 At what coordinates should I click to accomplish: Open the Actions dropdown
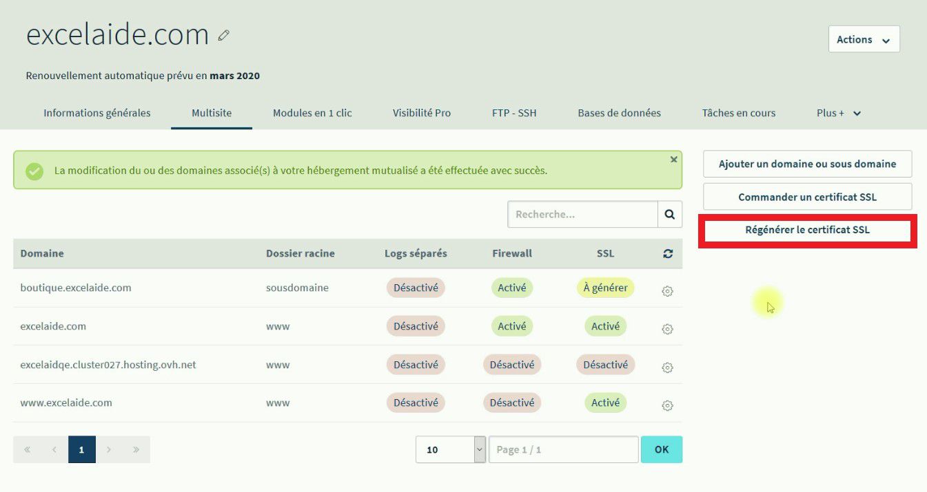click(864, 39)
